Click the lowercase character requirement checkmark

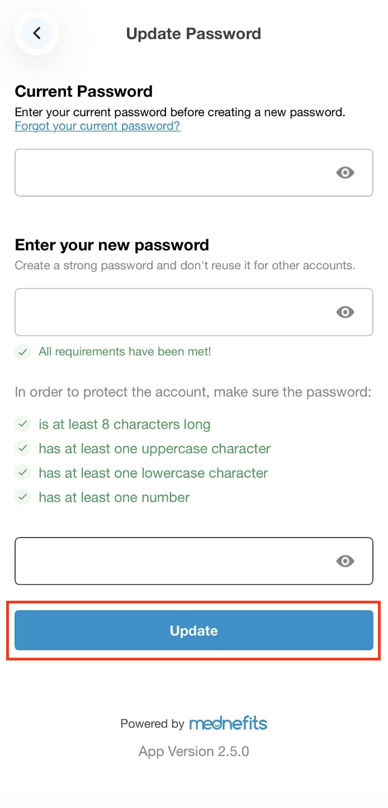click(x=22, y=473)
